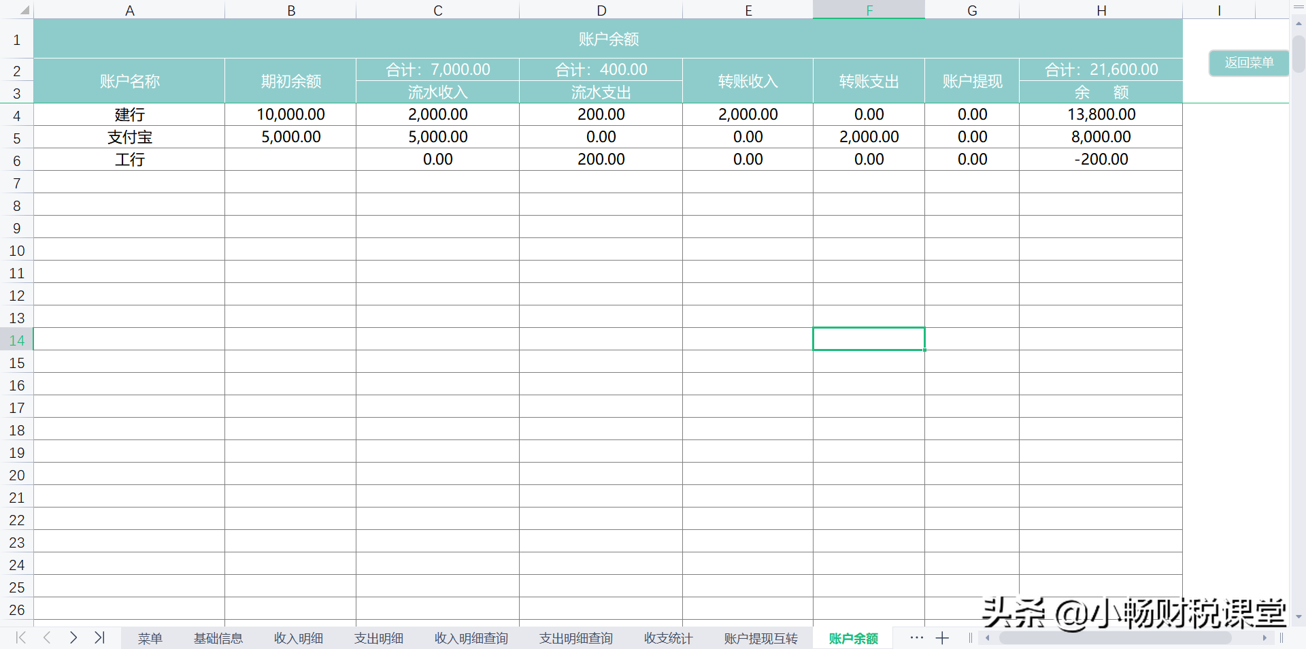Select column B header
This screenshot has height=649, width=1306.
(x=290, y=10)
